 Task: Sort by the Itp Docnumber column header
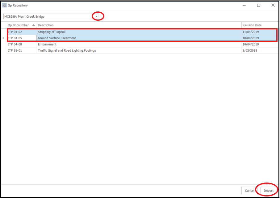(x=19, y=25)
